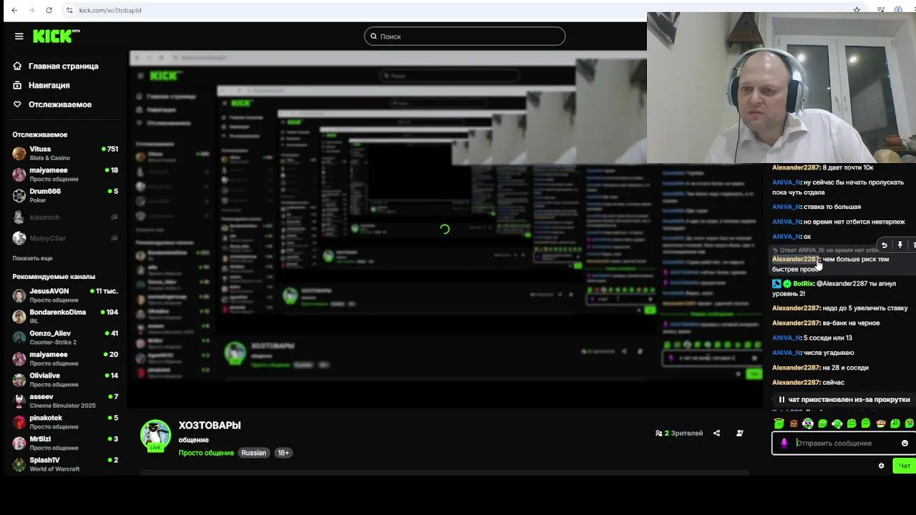Open offline channel kisumich
This screenshot has width=916, height=515.
coord(64,217)
